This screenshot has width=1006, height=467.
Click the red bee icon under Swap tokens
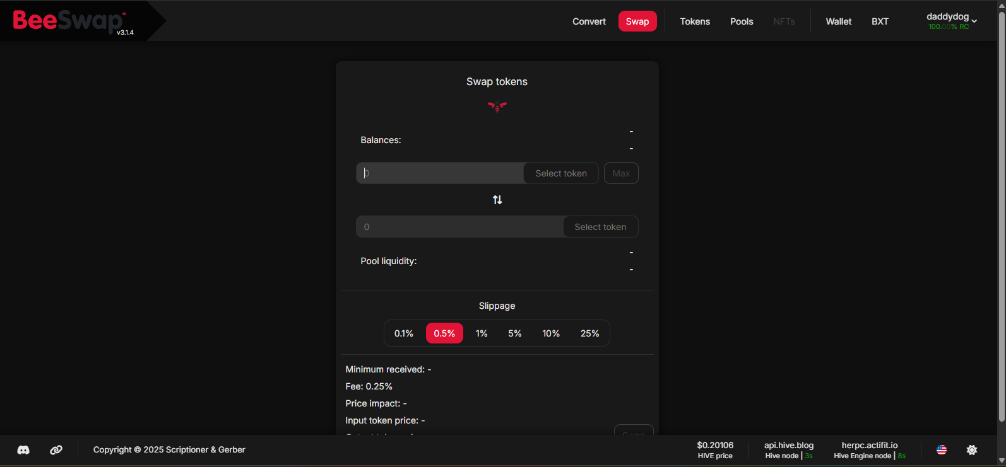[x=497, y=107]
